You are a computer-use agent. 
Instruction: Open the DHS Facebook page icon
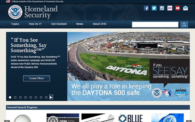[x=146, y=8]
